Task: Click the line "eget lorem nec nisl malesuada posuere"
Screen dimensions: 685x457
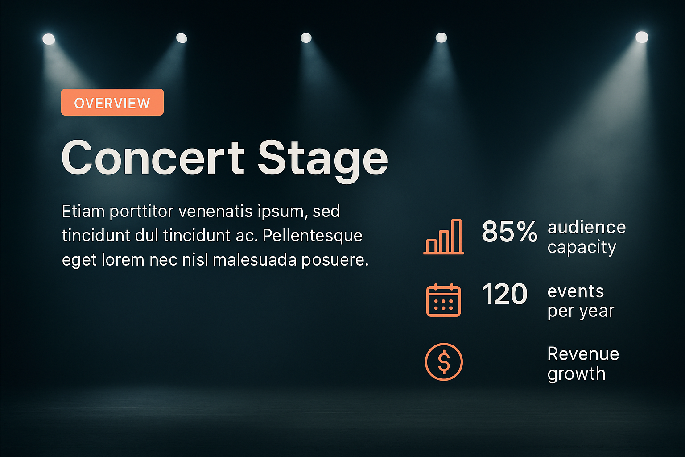Action: coord(215,260)
